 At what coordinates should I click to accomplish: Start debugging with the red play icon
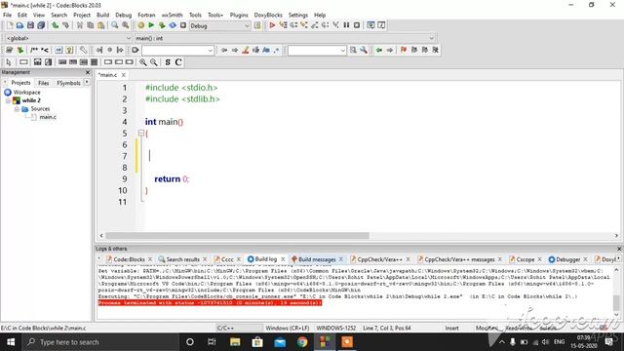(x=272, y=25)
